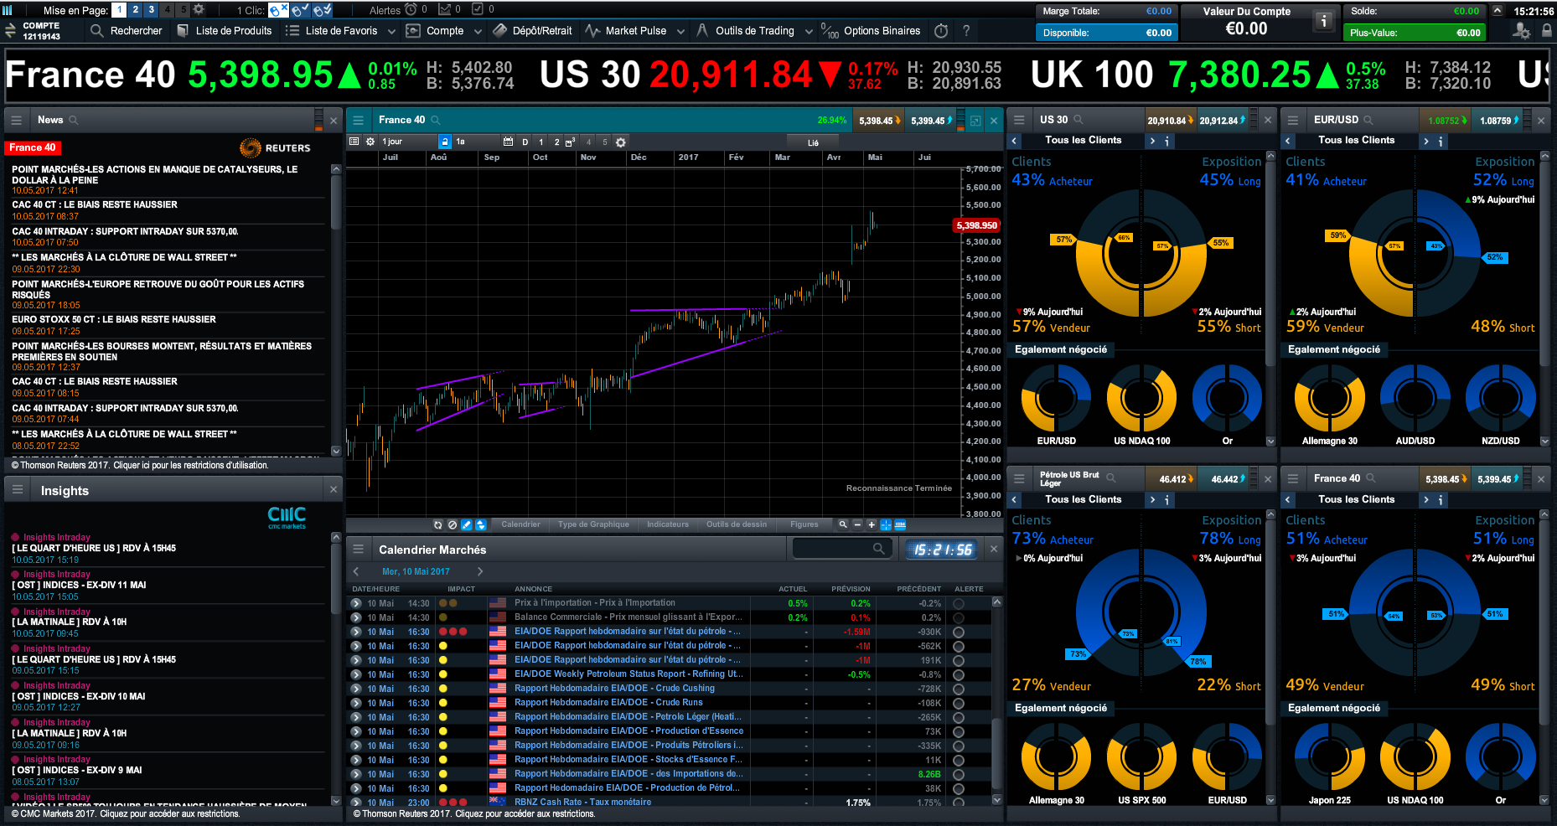
Task: Open Reuters usage restrictions link under News
Action: (x=140, y=465)
